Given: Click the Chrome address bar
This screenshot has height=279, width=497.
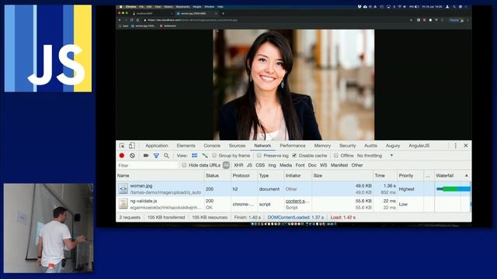Looking at the screenshot, I should [276, 20].
